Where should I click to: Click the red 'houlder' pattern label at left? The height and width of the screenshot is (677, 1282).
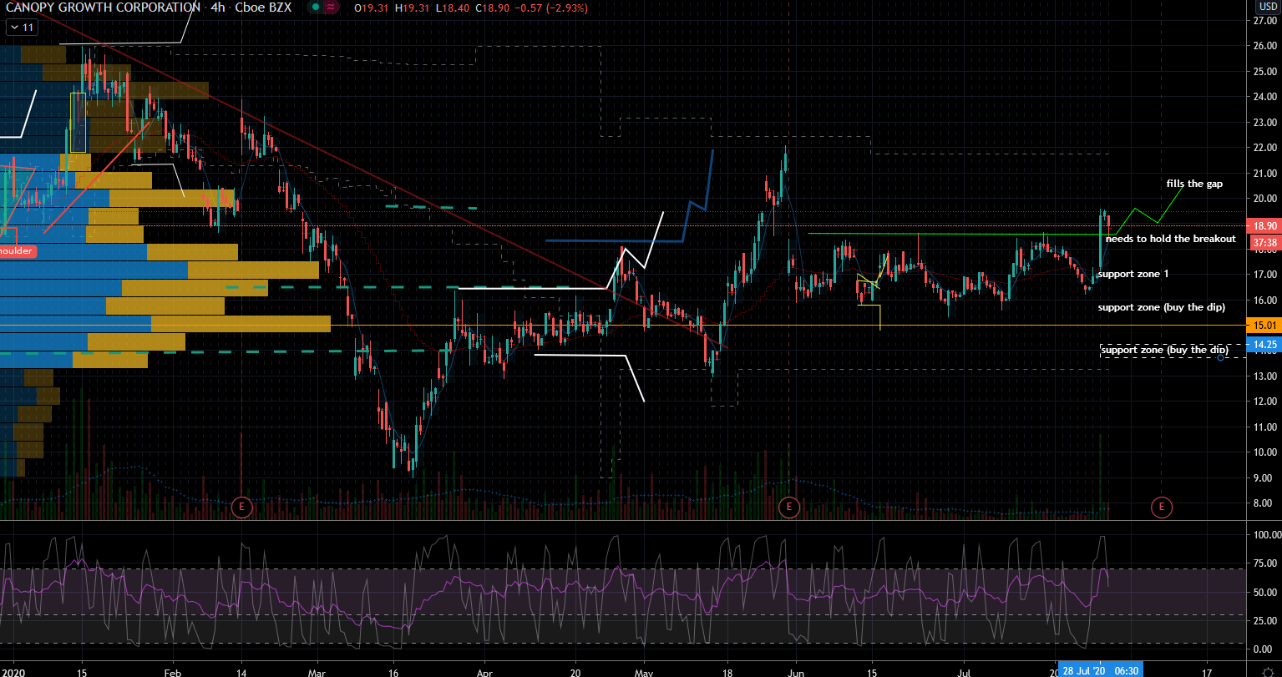tap(18, 250)
